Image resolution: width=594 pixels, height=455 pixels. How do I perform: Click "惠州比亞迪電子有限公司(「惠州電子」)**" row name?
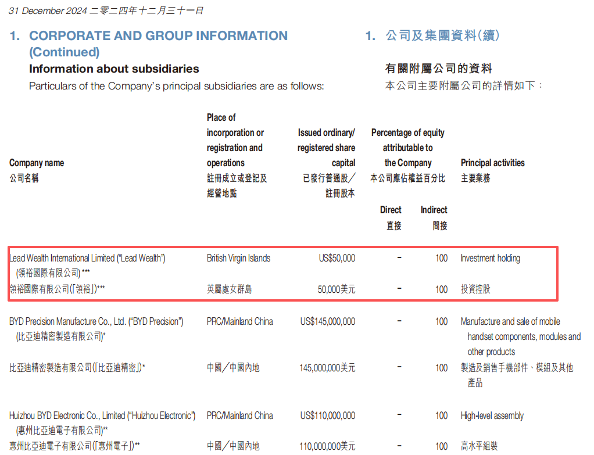coord(74,446)
